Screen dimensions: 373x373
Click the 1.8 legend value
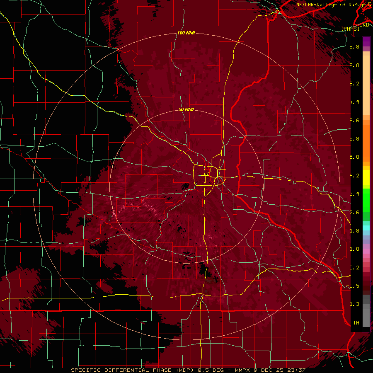pos(354,231)
